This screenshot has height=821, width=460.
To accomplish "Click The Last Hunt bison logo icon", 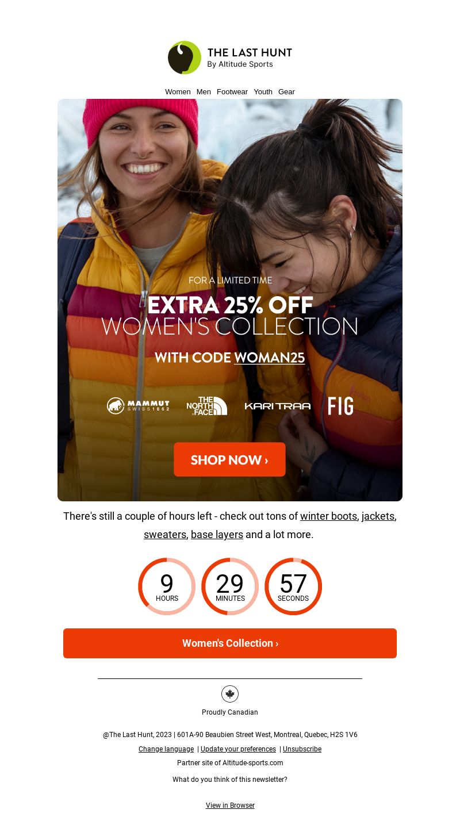I will click(x=185, y=57).
